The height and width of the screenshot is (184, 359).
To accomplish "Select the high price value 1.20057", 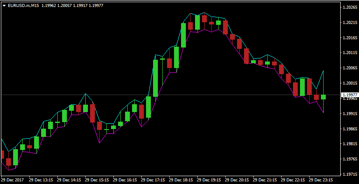I will [65, 6].
